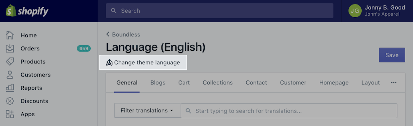Click the Products tag icon
Image resolution: width=413 pixels, height=126 pixels.
tap(10, 61)
